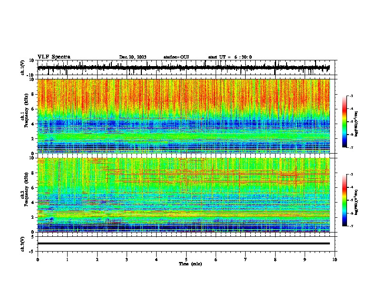Screen dimensions: 377x291
Task: Click the ch.1(V) waveform panel trace
Action: [x=184, y=68]
